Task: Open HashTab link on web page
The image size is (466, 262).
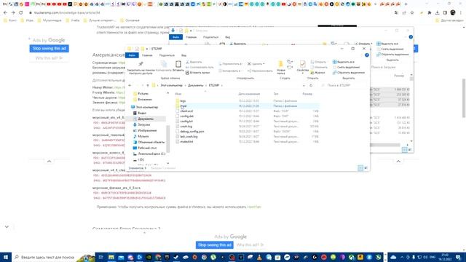Action: [x=254, y=207]
